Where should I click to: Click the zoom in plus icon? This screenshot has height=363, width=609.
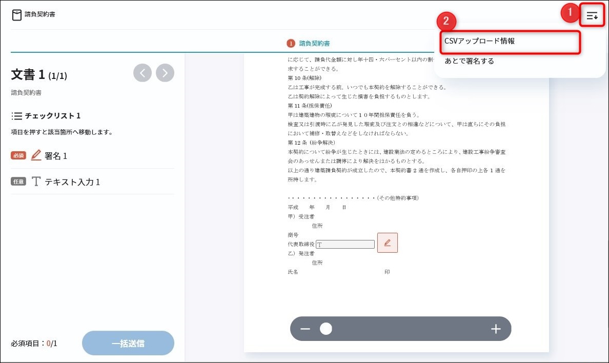[496, 329]
